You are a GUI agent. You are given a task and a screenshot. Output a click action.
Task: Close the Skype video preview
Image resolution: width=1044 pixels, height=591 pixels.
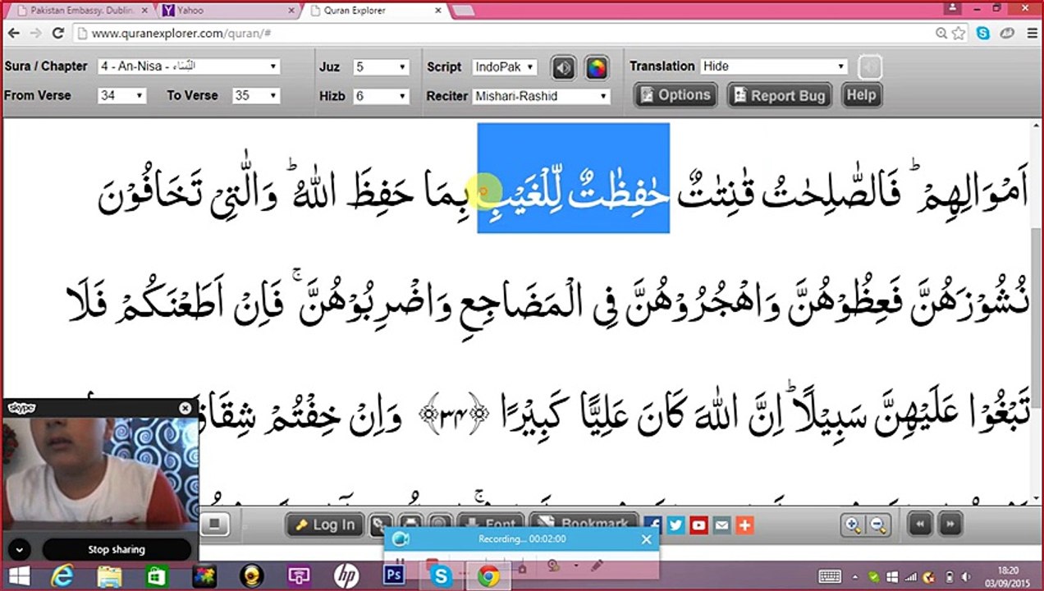pyautogui.click(x=185, y=408)
